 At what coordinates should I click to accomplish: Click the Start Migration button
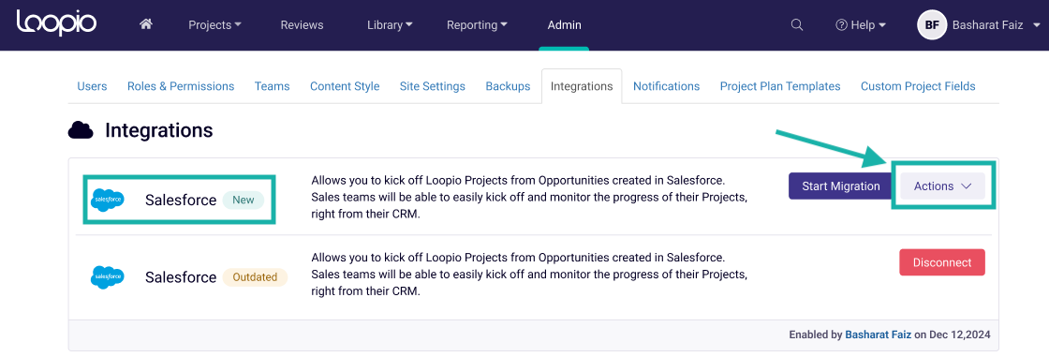pos(841,186)
